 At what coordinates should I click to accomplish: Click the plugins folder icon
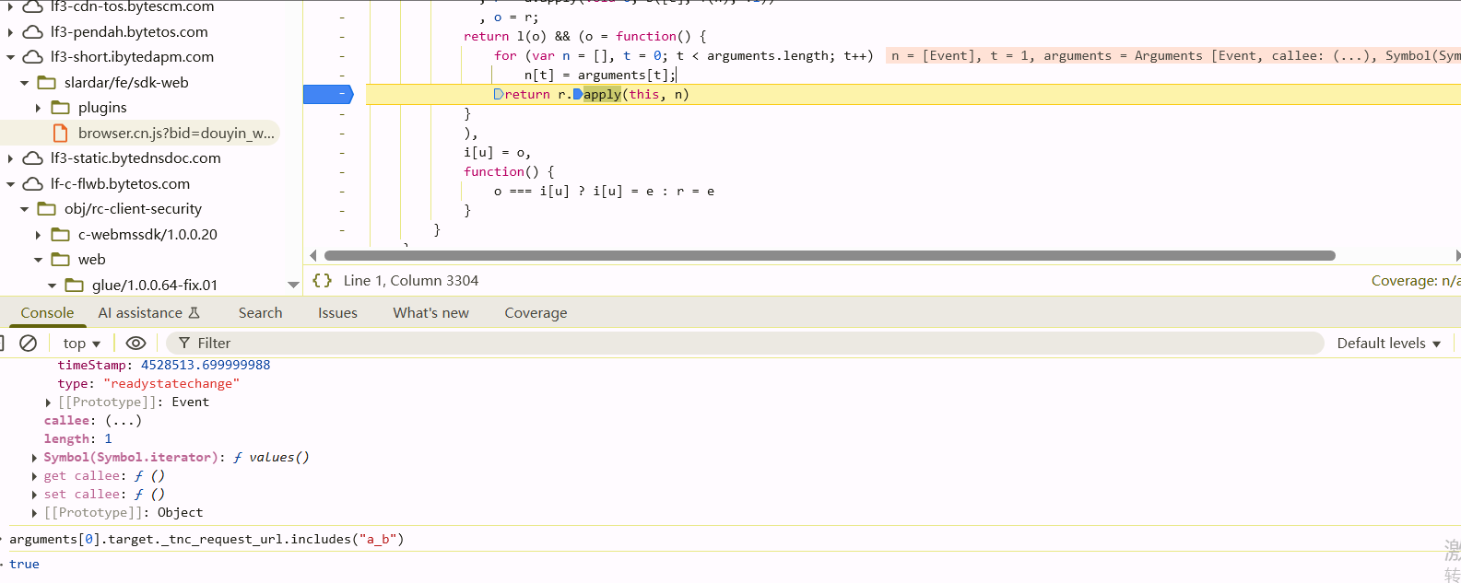click(61, 108)
